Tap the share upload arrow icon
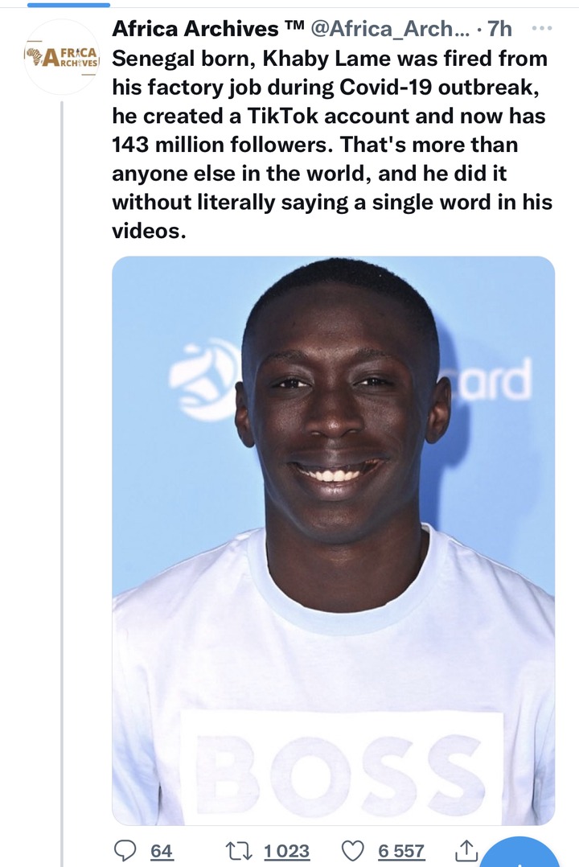Image resolution: width=579 pixels, height=867 pixels. click(x=466, y=850)
